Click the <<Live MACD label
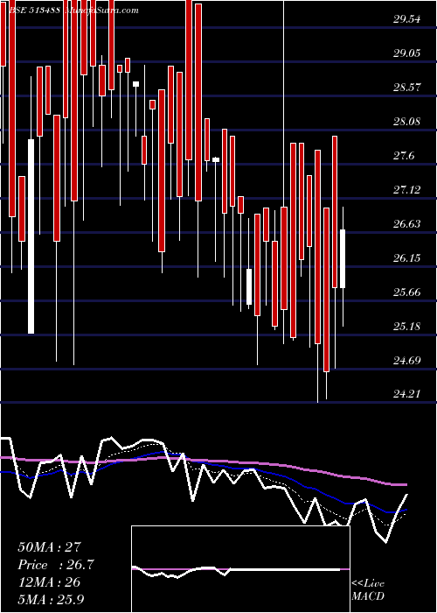This screenshot has height=613, width=437. [x=368, y=589]
